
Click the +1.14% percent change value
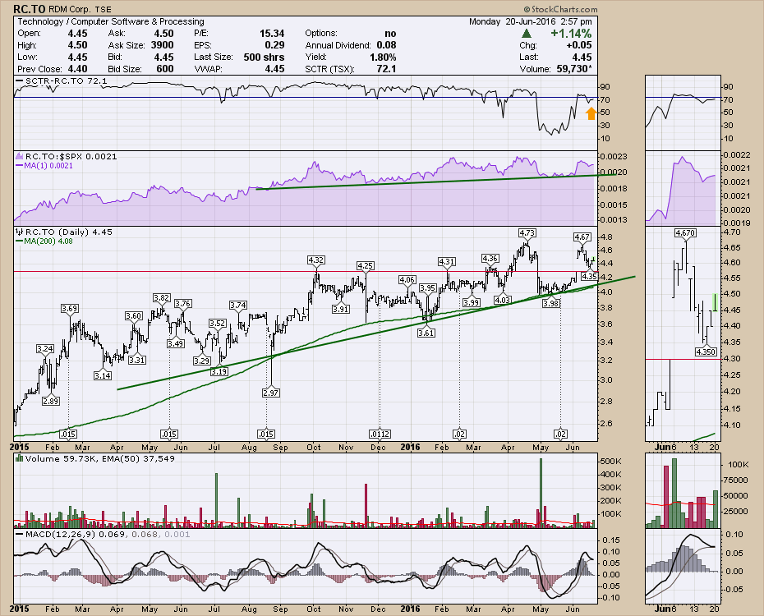tap(571, 33)
